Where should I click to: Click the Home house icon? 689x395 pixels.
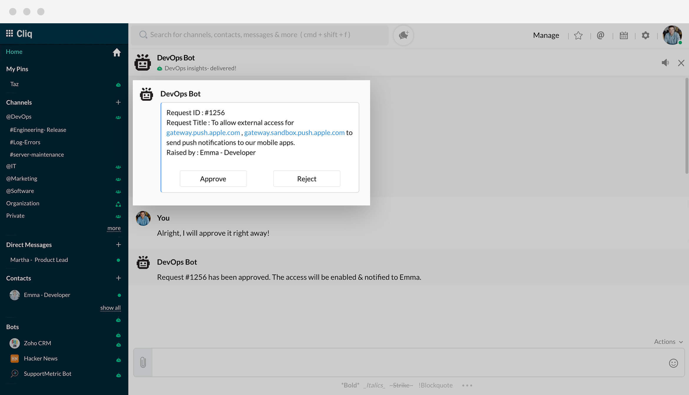(x=117, y=52)
